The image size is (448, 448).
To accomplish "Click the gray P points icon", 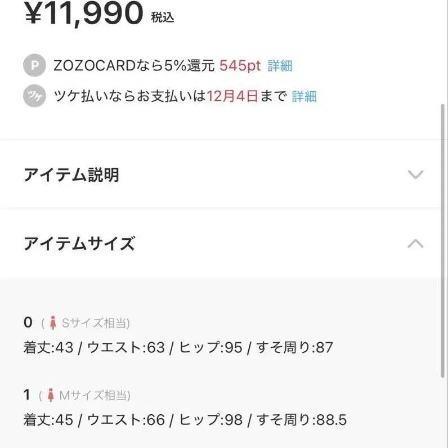I will [x=34, y=66].
